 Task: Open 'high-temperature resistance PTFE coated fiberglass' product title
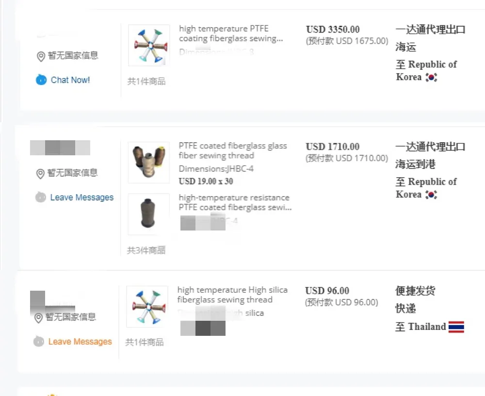[235, 202]
